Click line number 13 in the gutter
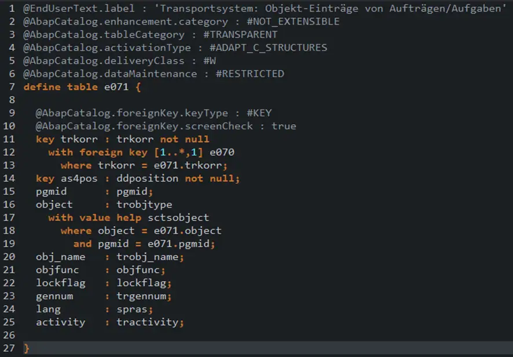 coord(9,165)
